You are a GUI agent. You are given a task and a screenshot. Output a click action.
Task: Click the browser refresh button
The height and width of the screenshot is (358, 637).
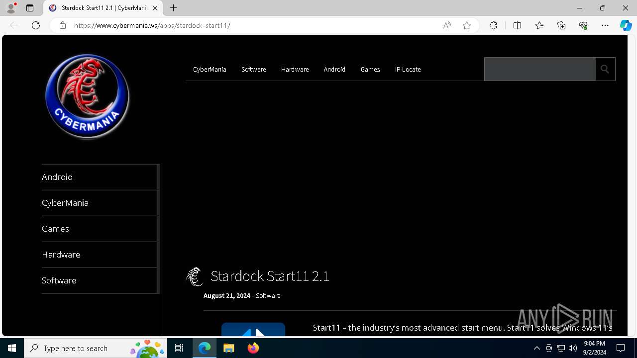[36, 25]
